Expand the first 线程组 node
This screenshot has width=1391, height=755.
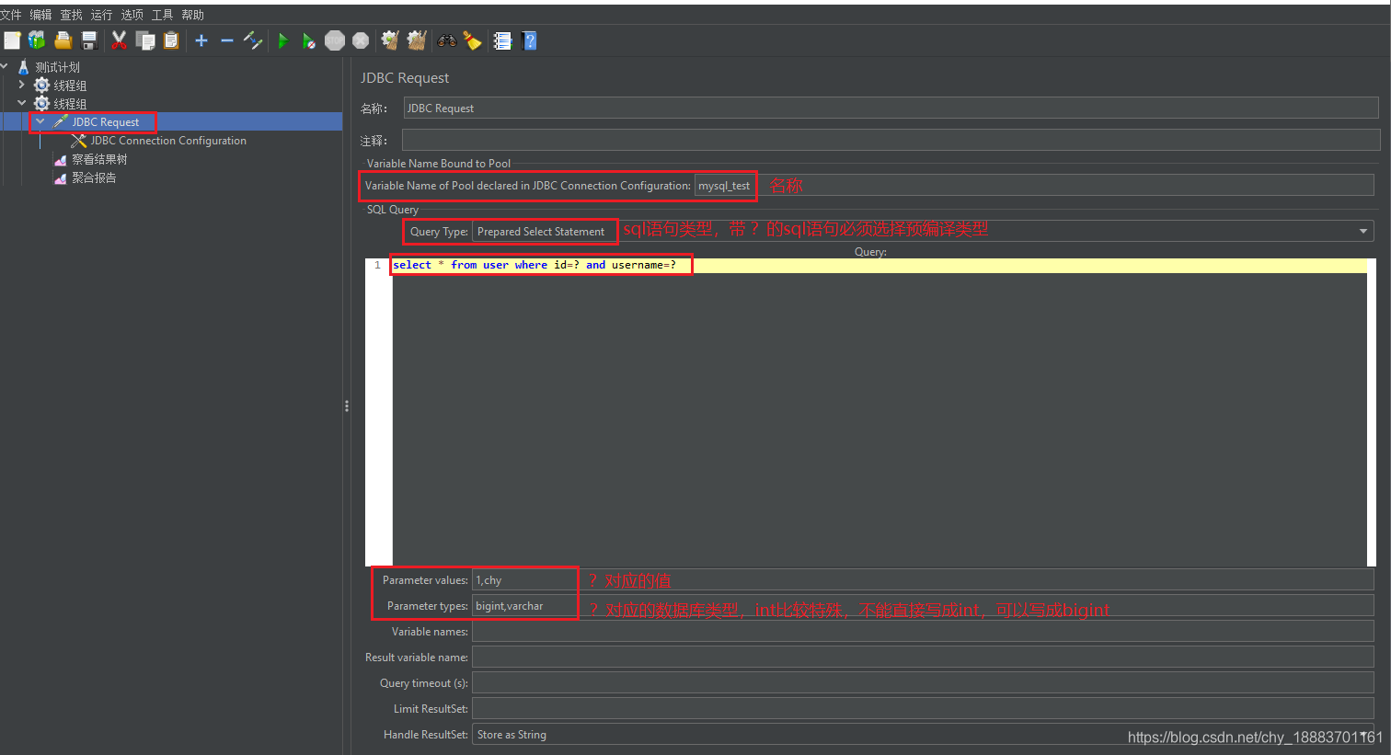pyautogui.click(x=22, y=85)
